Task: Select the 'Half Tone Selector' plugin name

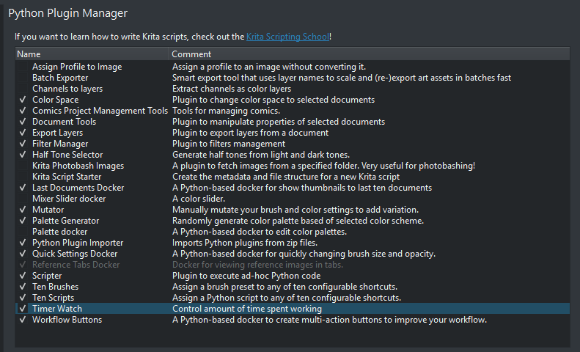Action: (x=67, y=155)
